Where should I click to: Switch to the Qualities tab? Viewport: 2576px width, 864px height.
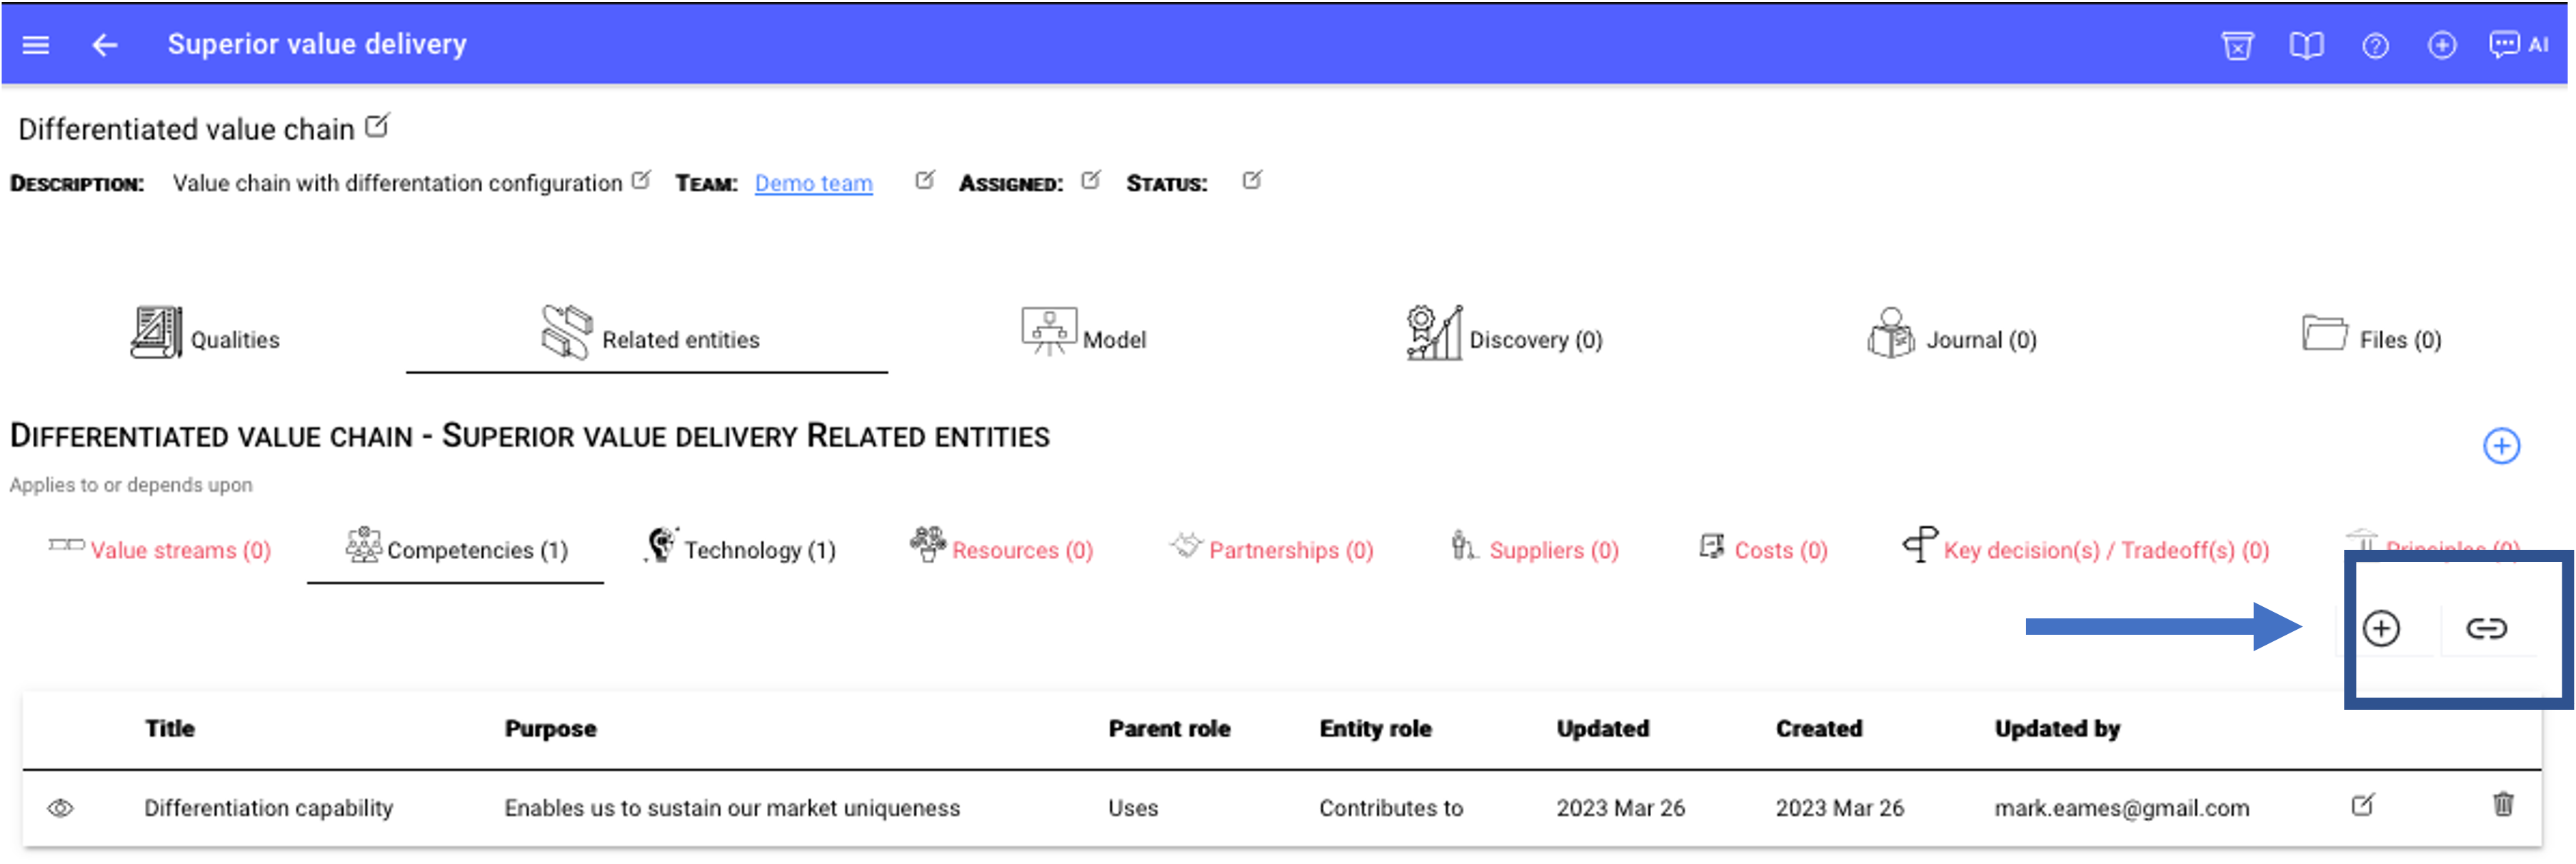pyautogui.click(x=205, y=338)
